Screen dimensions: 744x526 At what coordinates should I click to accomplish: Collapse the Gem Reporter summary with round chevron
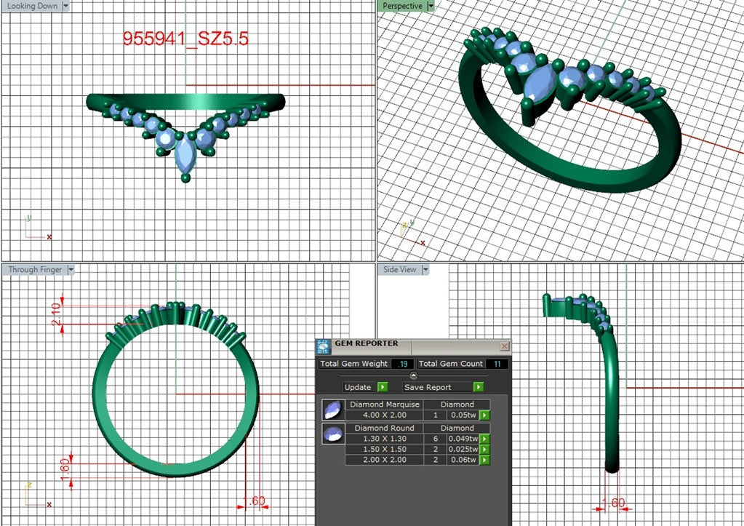413,375
